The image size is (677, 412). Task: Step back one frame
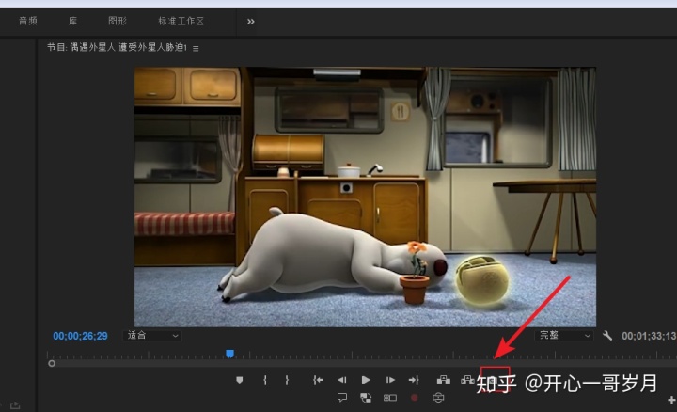point(342,380)
